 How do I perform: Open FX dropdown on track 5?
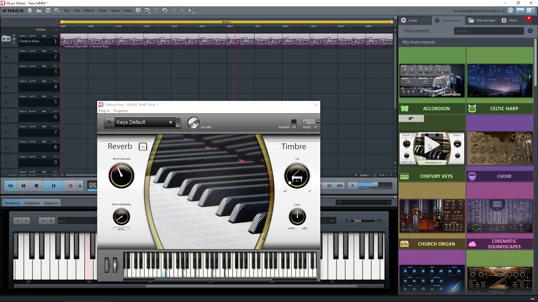click(55, 96)
